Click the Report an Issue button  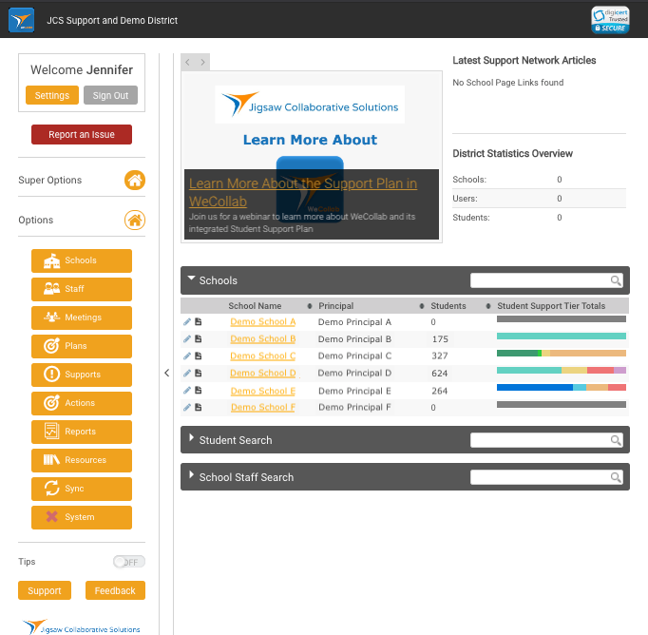[82, 135]
